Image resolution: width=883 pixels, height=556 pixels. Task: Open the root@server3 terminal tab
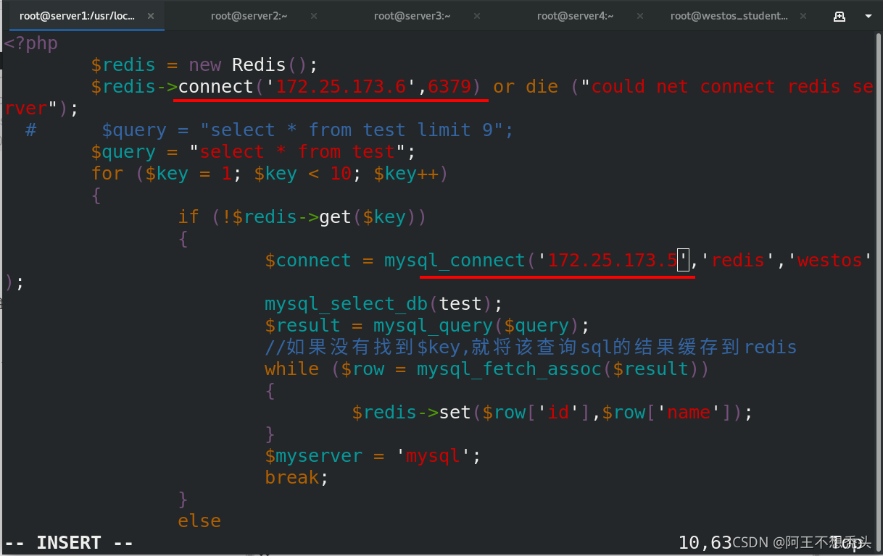tap(413, 15)
